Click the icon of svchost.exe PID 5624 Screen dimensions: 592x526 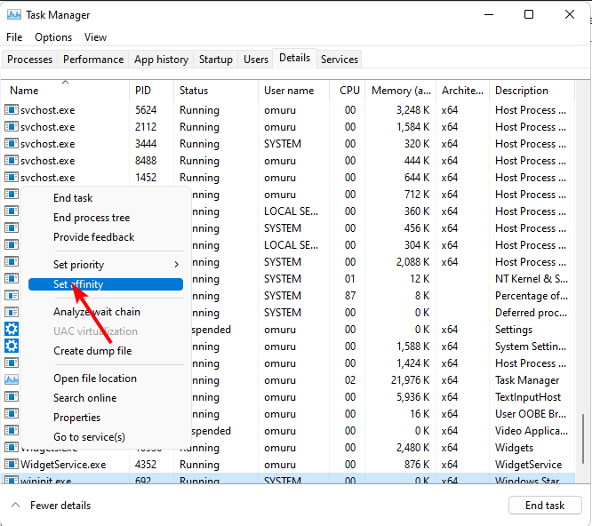click(x=12, y=110)
